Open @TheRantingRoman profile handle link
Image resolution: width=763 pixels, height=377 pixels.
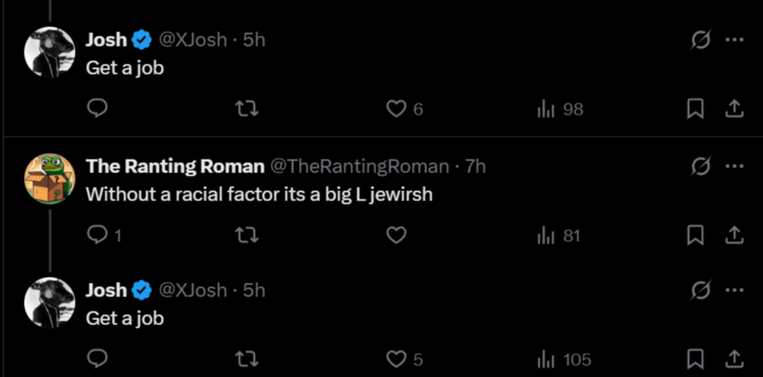(359, 166)
